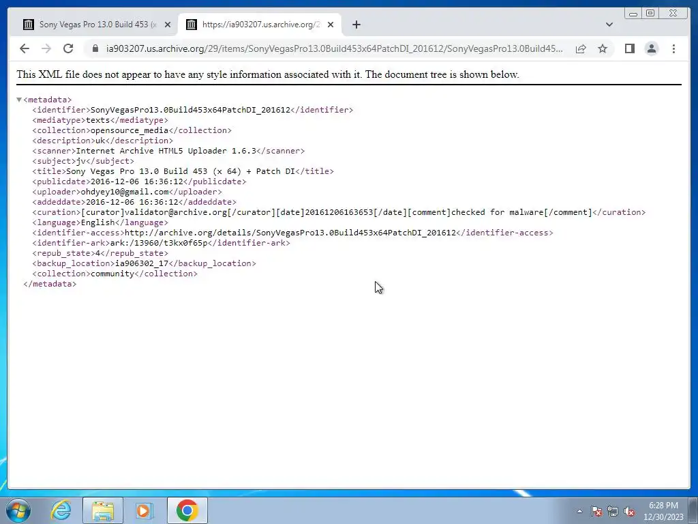
Task: Go back to the previous page
Action: 25,48
